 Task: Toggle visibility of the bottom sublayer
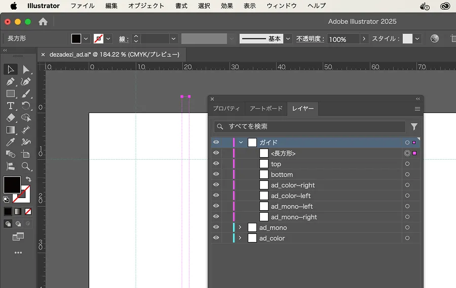coord(216,175)
